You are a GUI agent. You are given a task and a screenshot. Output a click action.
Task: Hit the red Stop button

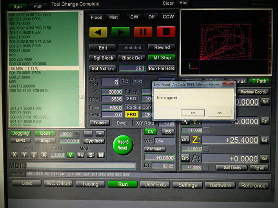coord(166,32)
